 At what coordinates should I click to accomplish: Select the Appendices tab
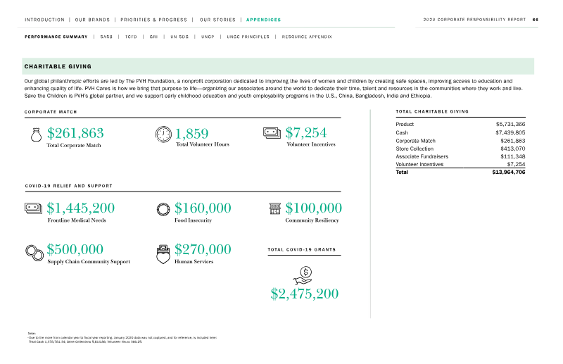click(x=263, y=20)
